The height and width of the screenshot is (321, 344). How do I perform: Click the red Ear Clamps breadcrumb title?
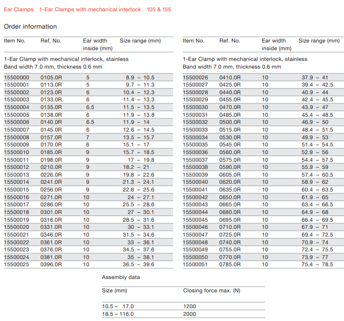[x=18, y=9]
